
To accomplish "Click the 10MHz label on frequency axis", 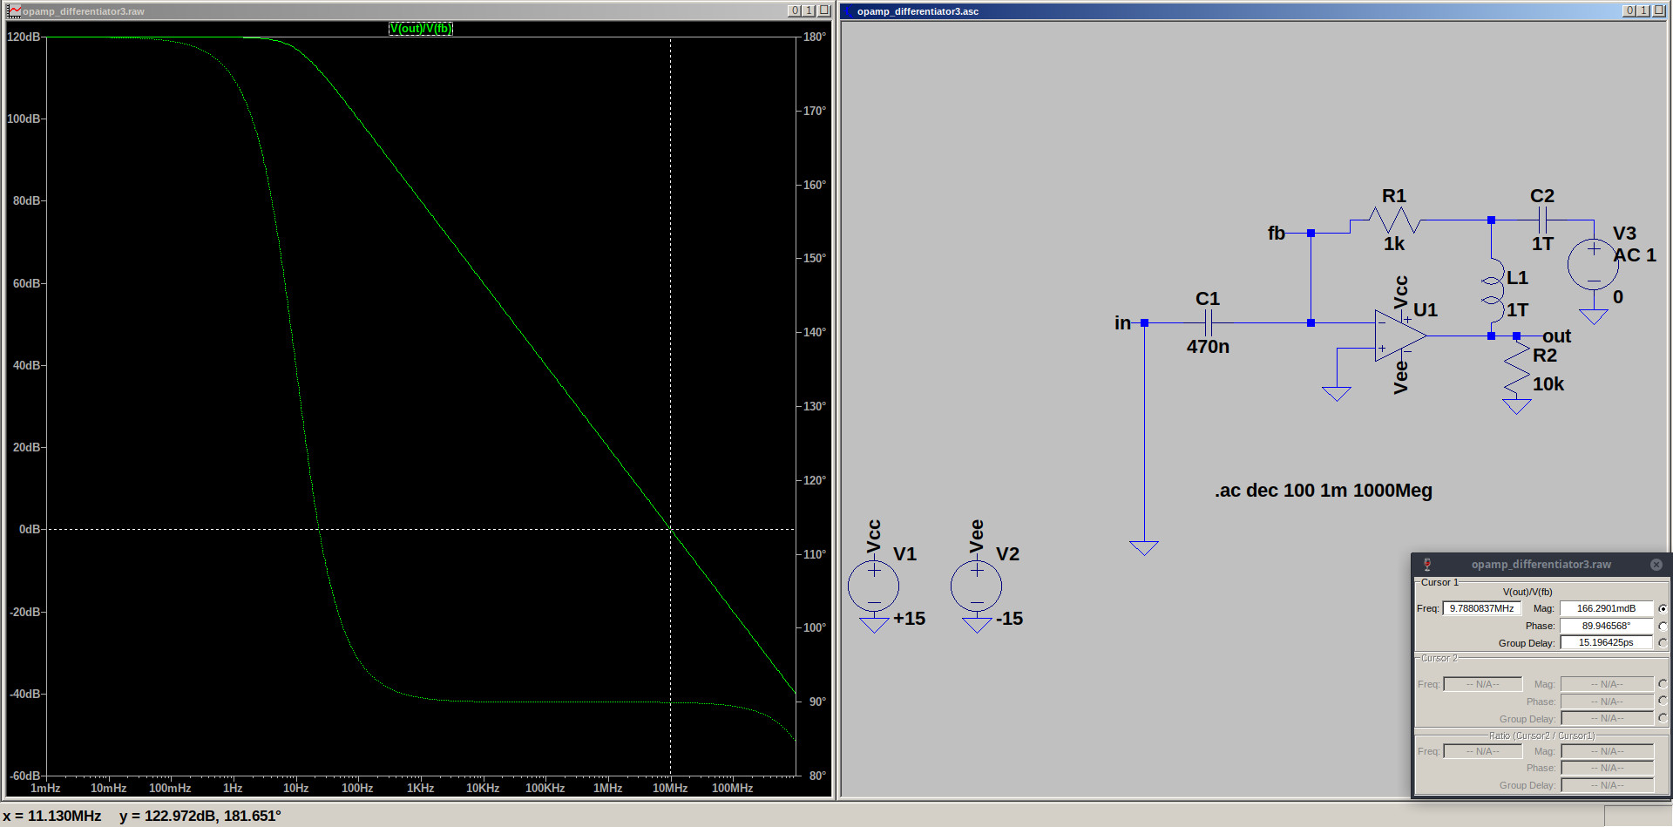I will click(670, 788).
